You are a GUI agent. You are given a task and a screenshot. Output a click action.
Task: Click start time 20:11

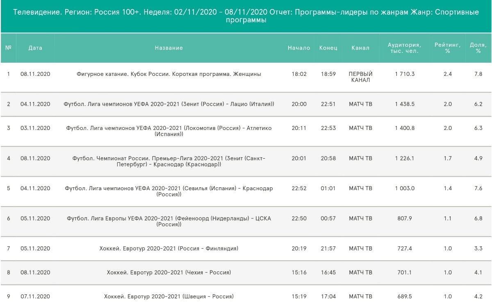(299, 128)
